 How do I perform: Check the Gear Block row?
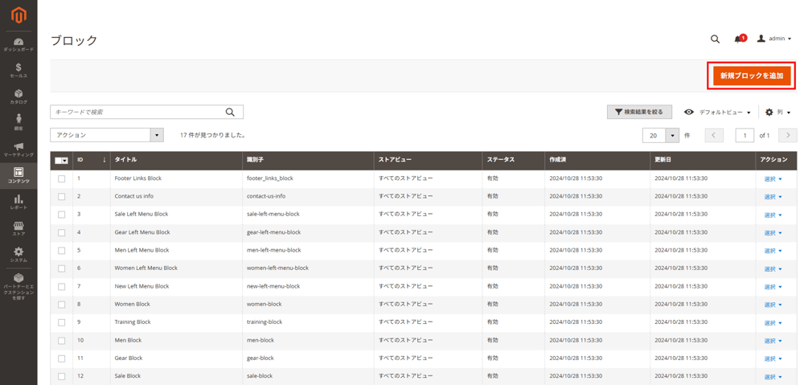coord(62,358)
